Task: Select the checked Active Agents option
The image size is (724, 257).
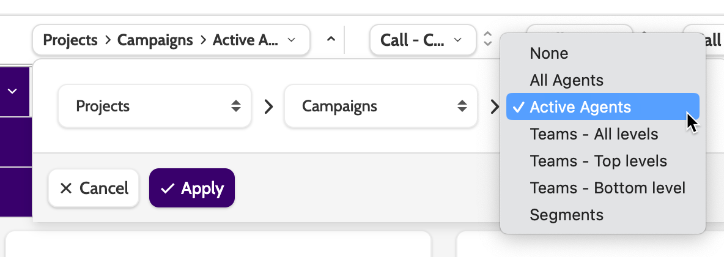Action: (580, 107)
